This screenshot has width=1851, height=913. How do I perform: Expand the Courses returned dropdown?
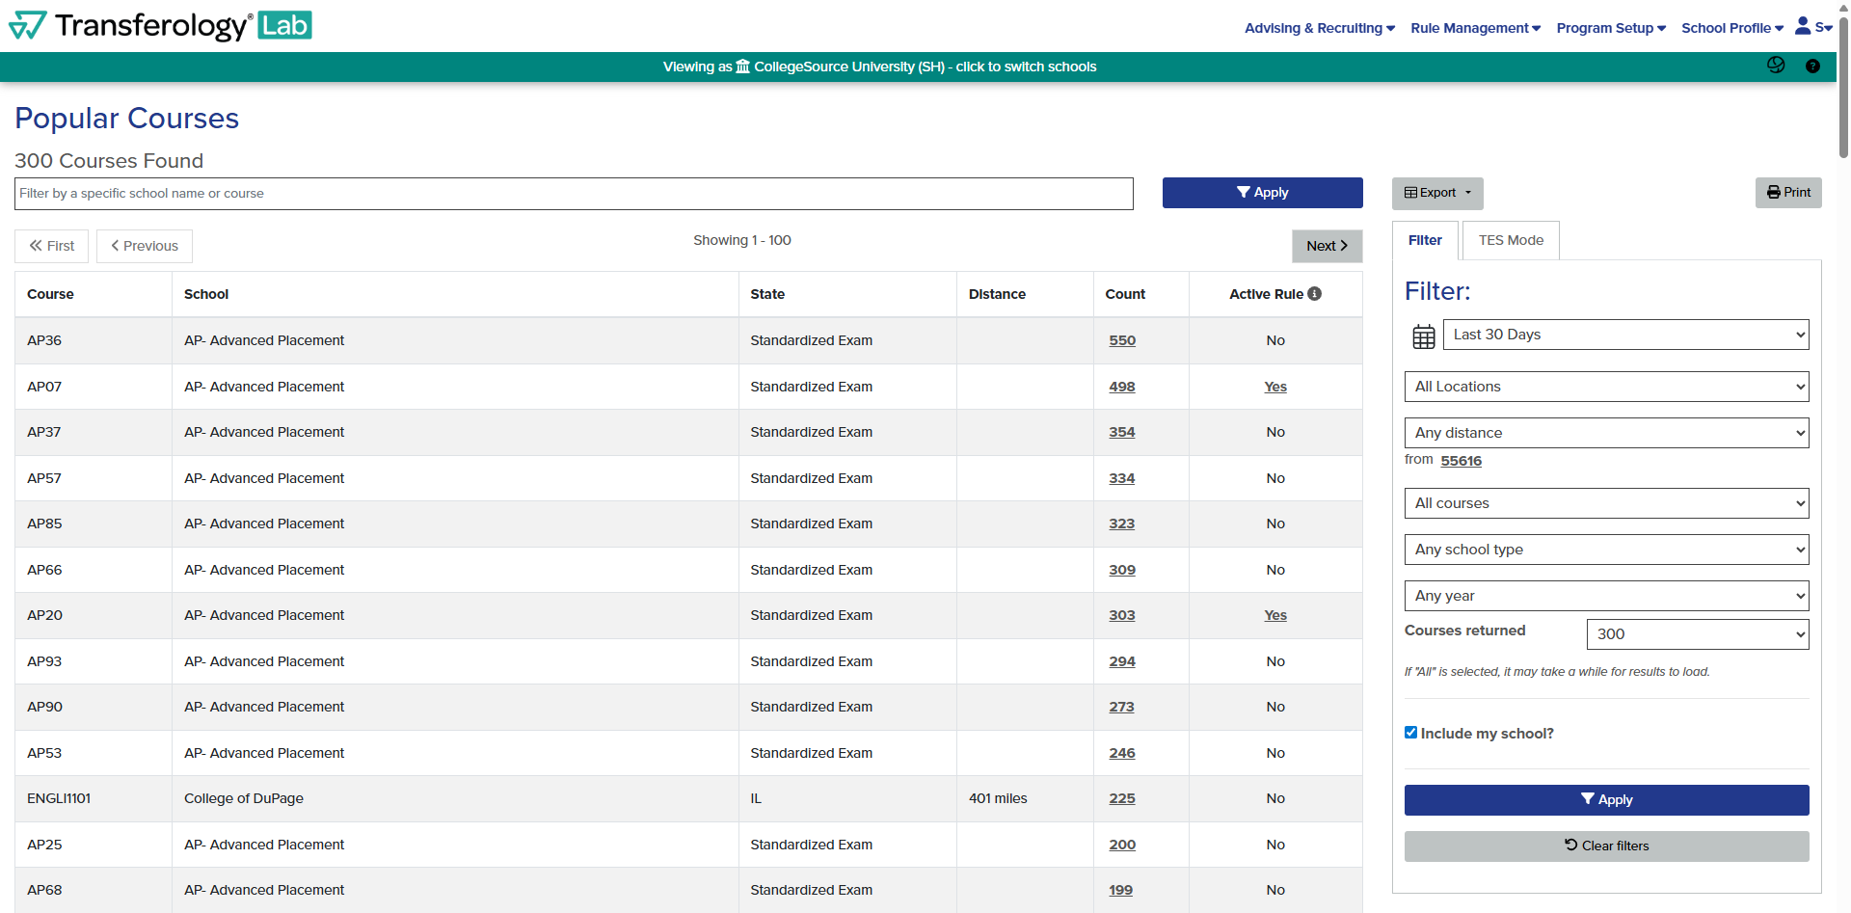click(1697, 633)
